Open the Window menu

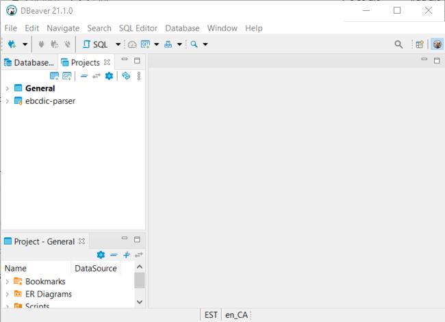222,28
